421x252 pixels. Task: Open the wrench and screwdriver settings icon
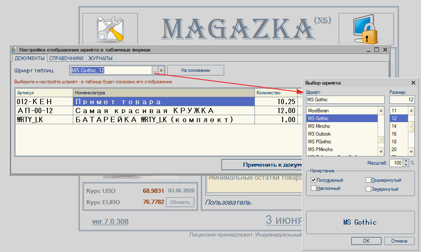110,29
